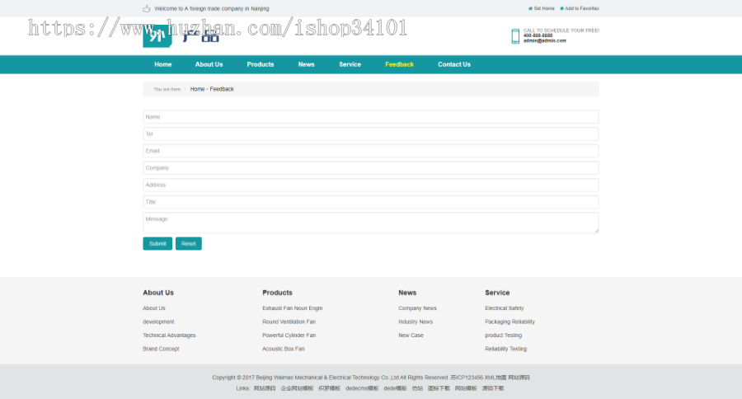Click Home in the breadcrumb trail

[x=197, y=89]
